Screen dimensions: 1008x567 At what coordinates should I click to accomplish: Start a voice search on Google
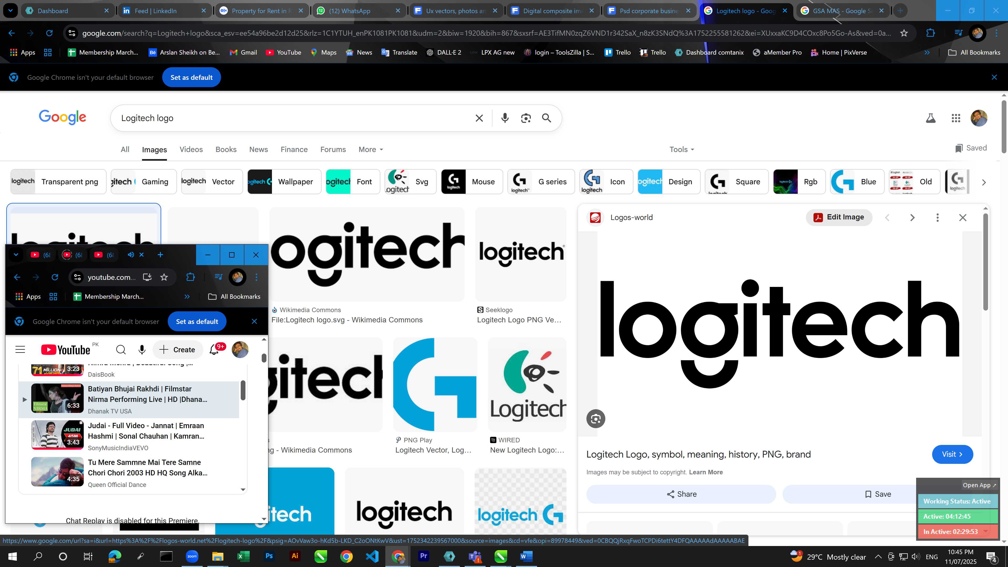coord(505,118)
